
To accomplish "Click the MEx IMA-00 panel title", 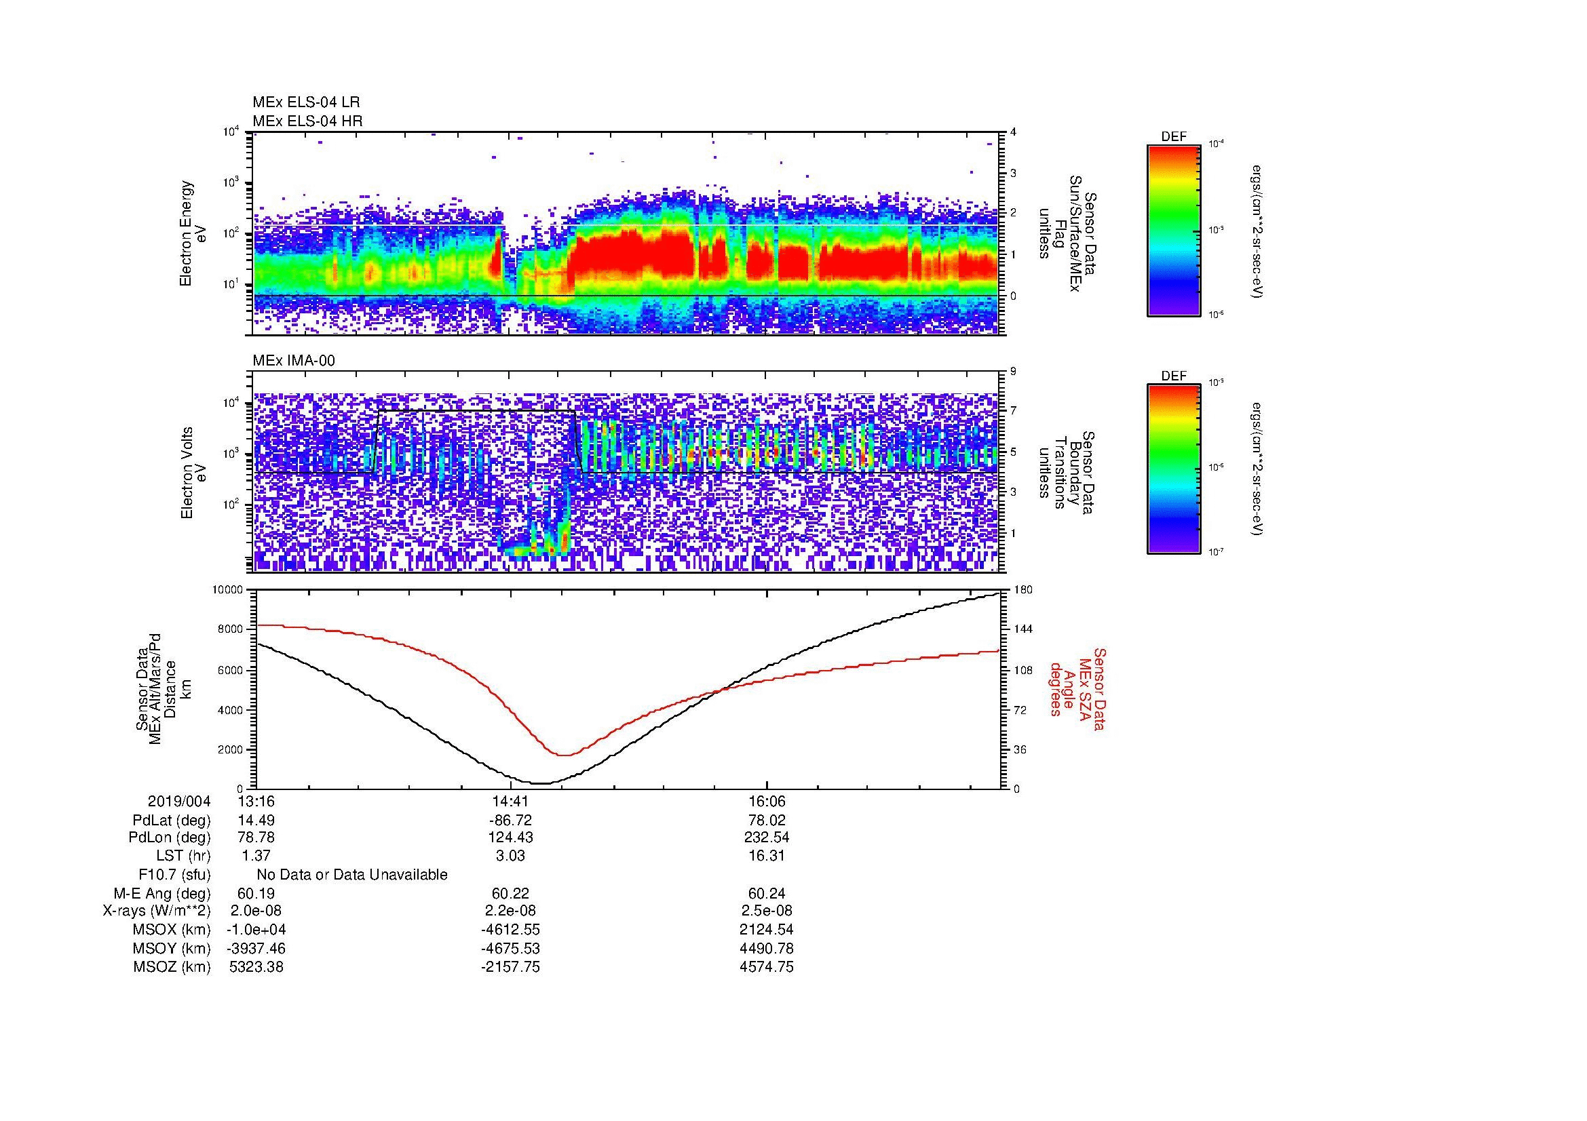I will 294,361.
